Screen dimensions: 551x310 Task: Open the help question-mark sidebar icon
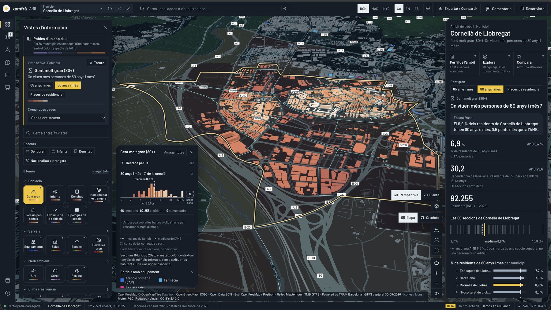(8, 62)
